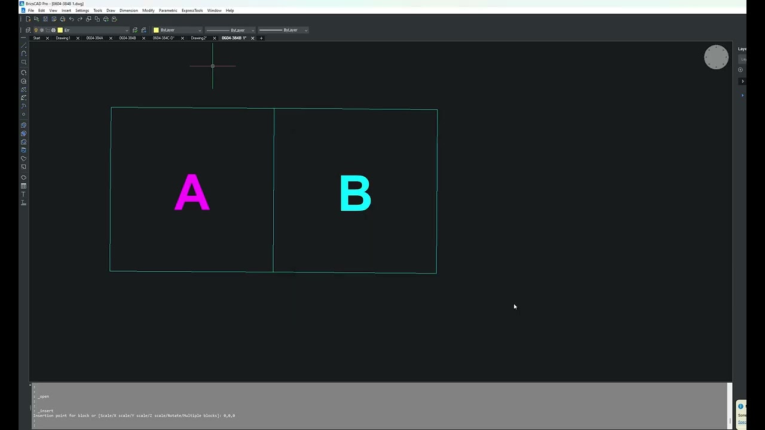
Task: Open the Settings menu
Action: tap(82, 11)
